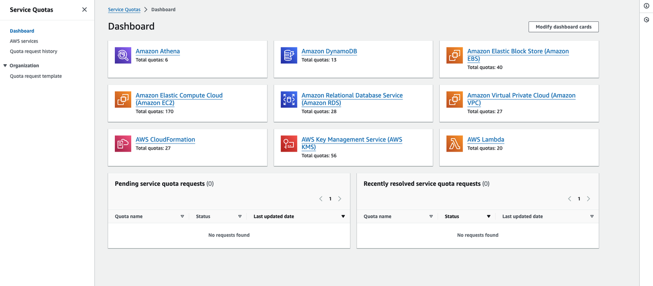Click 'Recently resolved service quota requests' heading
This screenshot has height=286, width=653.
coord(422,184)
